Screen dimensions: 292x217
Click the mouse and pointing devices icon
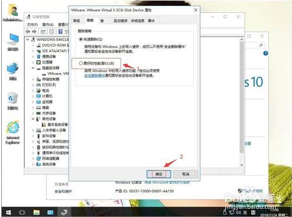[38, 147]
